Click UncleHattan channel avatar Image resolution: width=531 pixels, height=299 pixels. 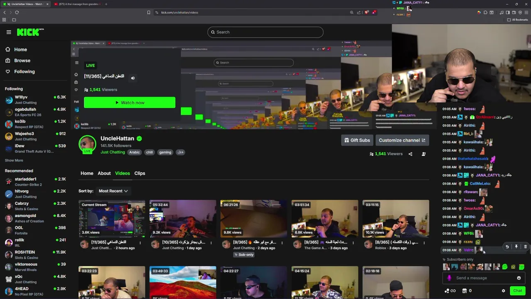click(x=87, y=144)
